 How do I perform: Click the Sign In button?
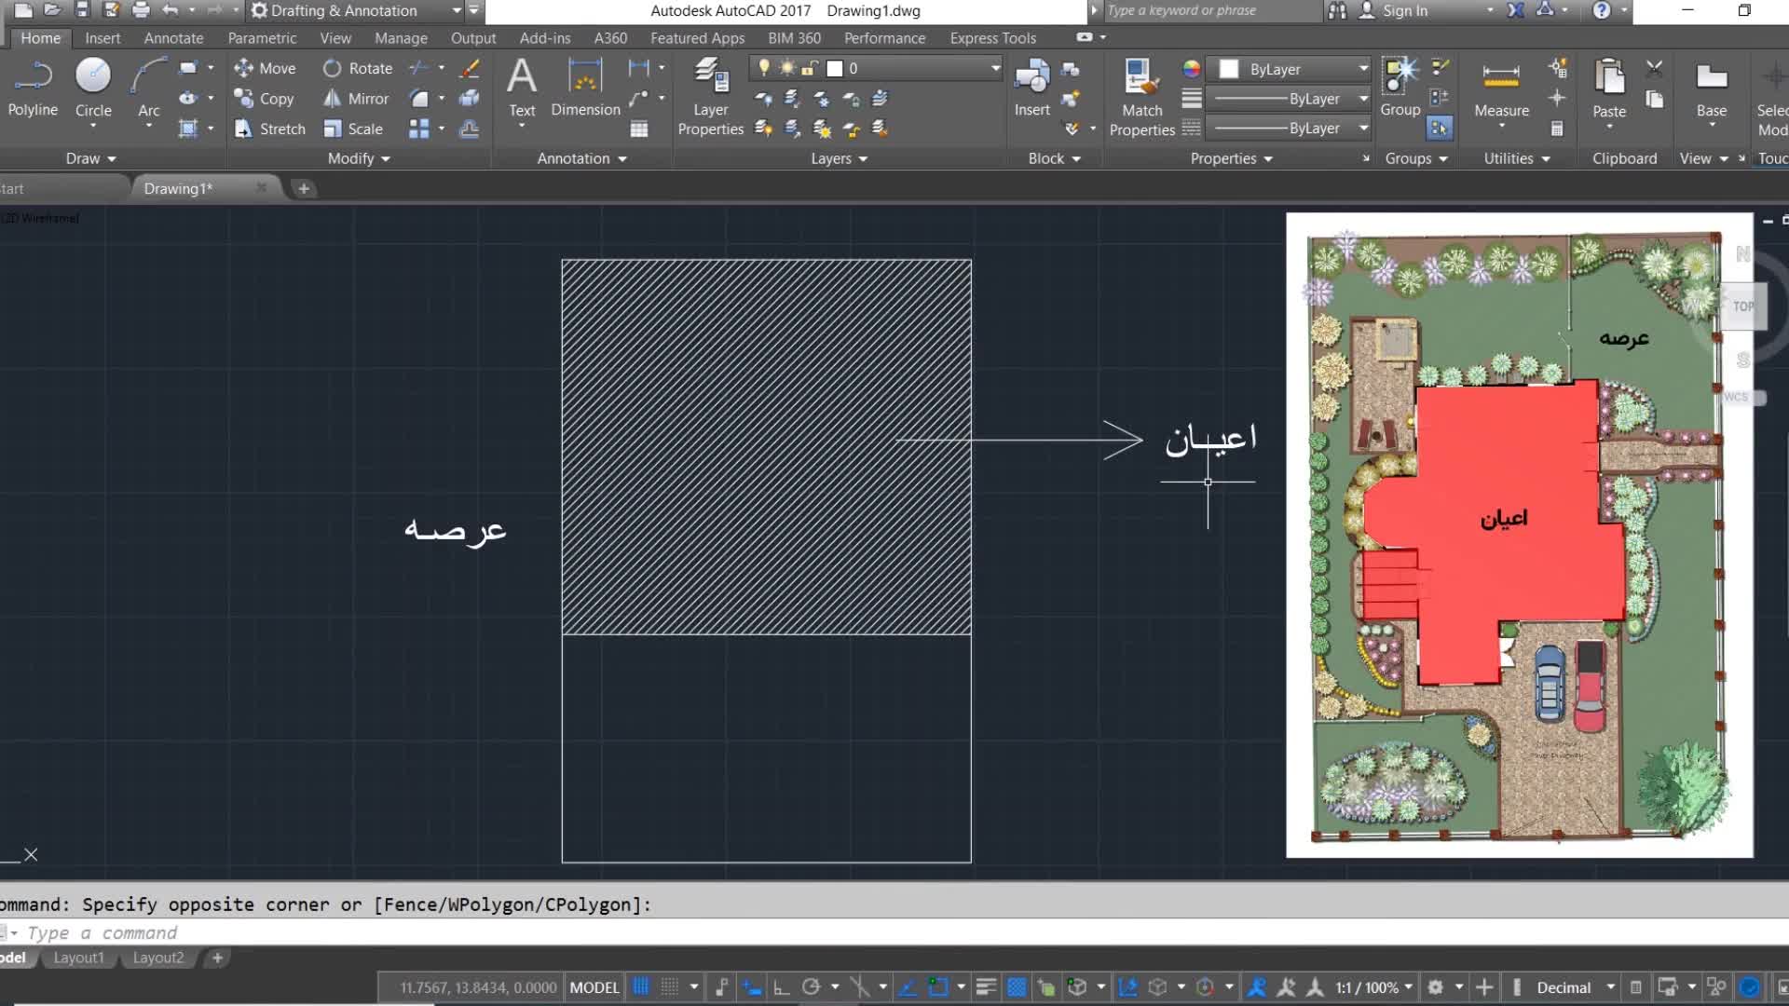point(1404,10)
